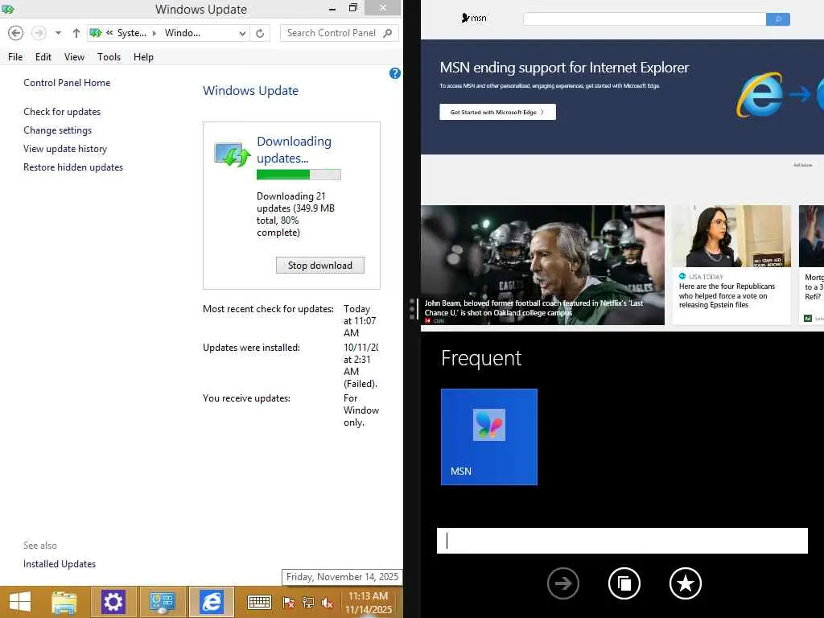Open the network tray icon

tap(308, 603)
